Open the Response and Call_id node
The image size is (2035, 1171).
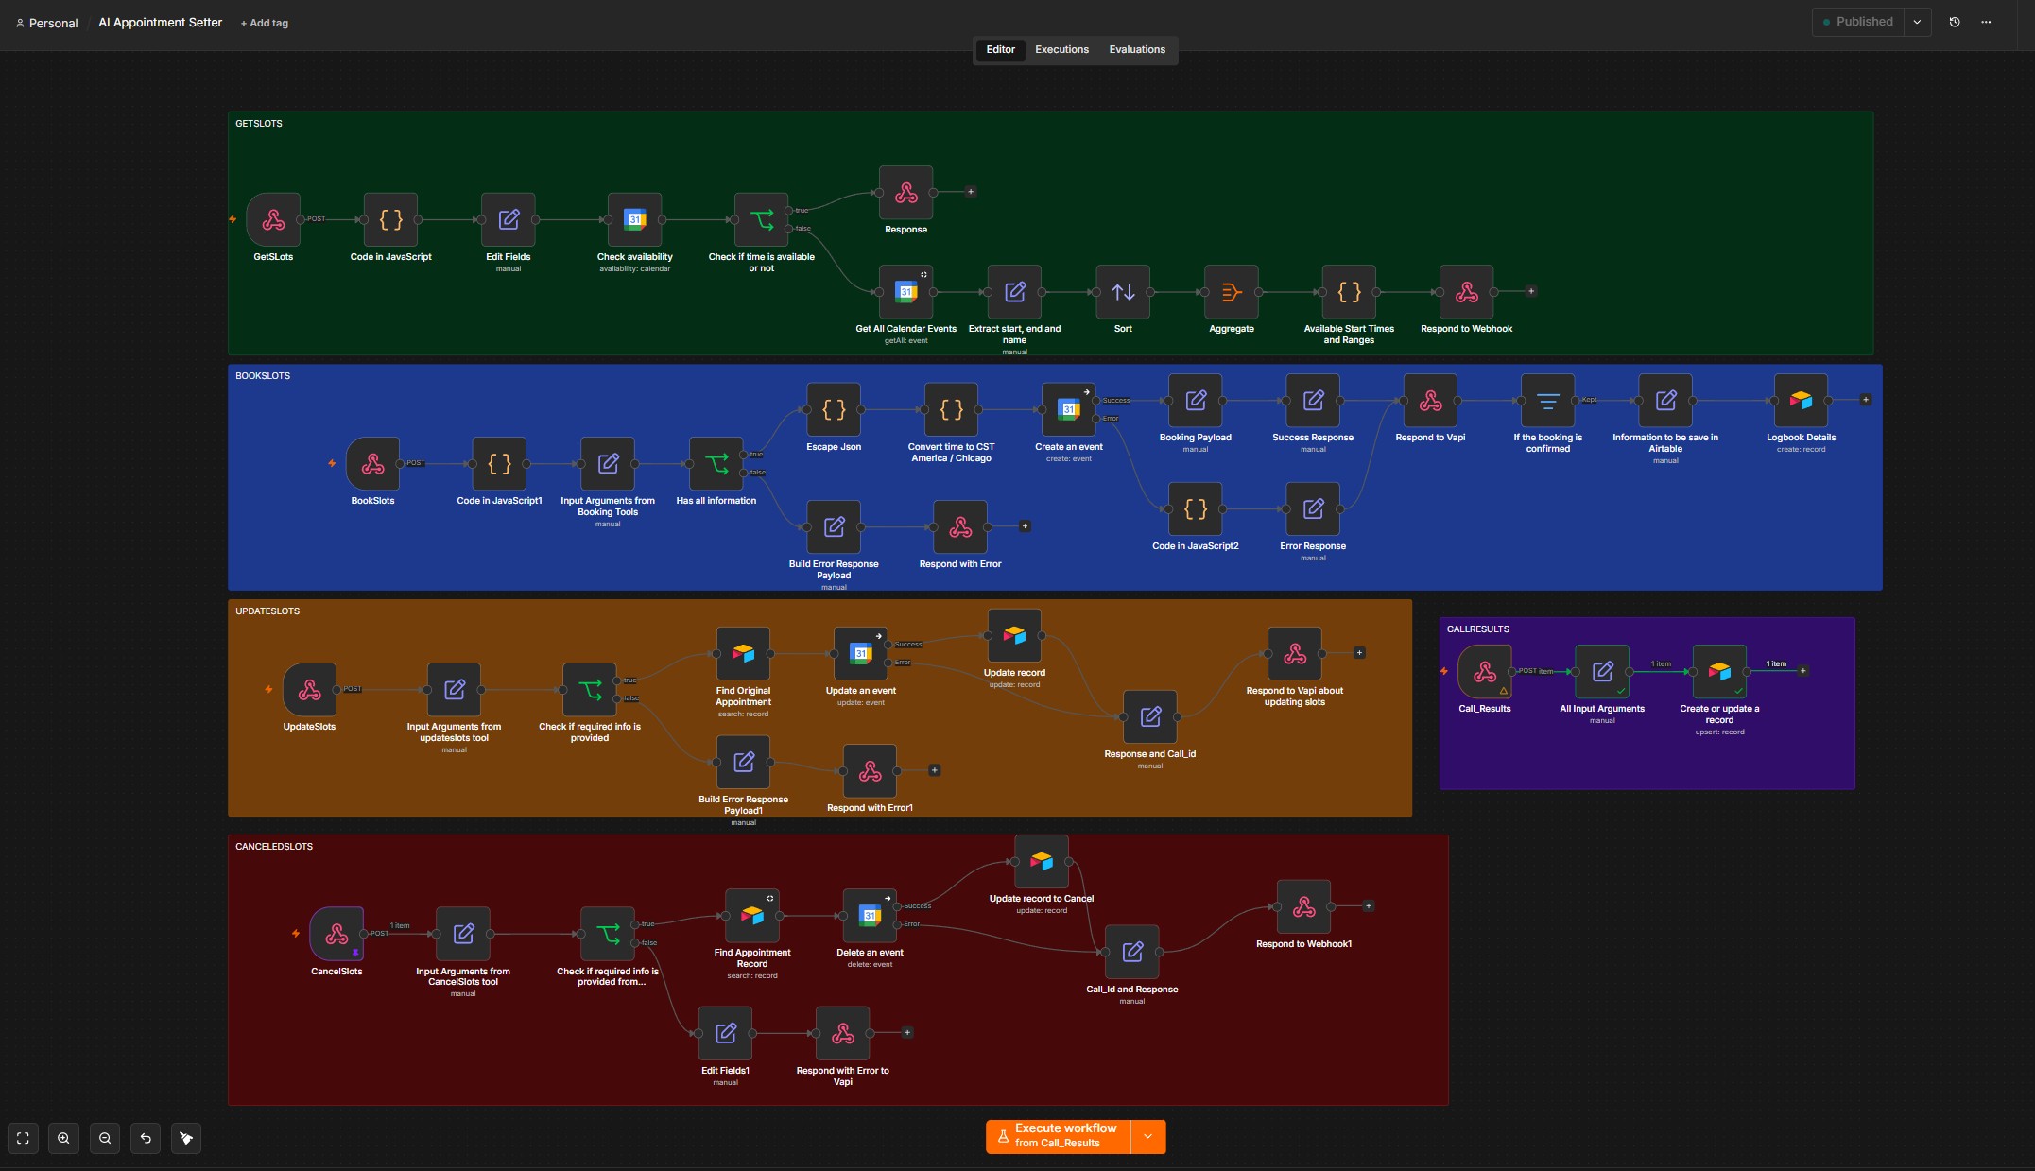(1150, 717)
